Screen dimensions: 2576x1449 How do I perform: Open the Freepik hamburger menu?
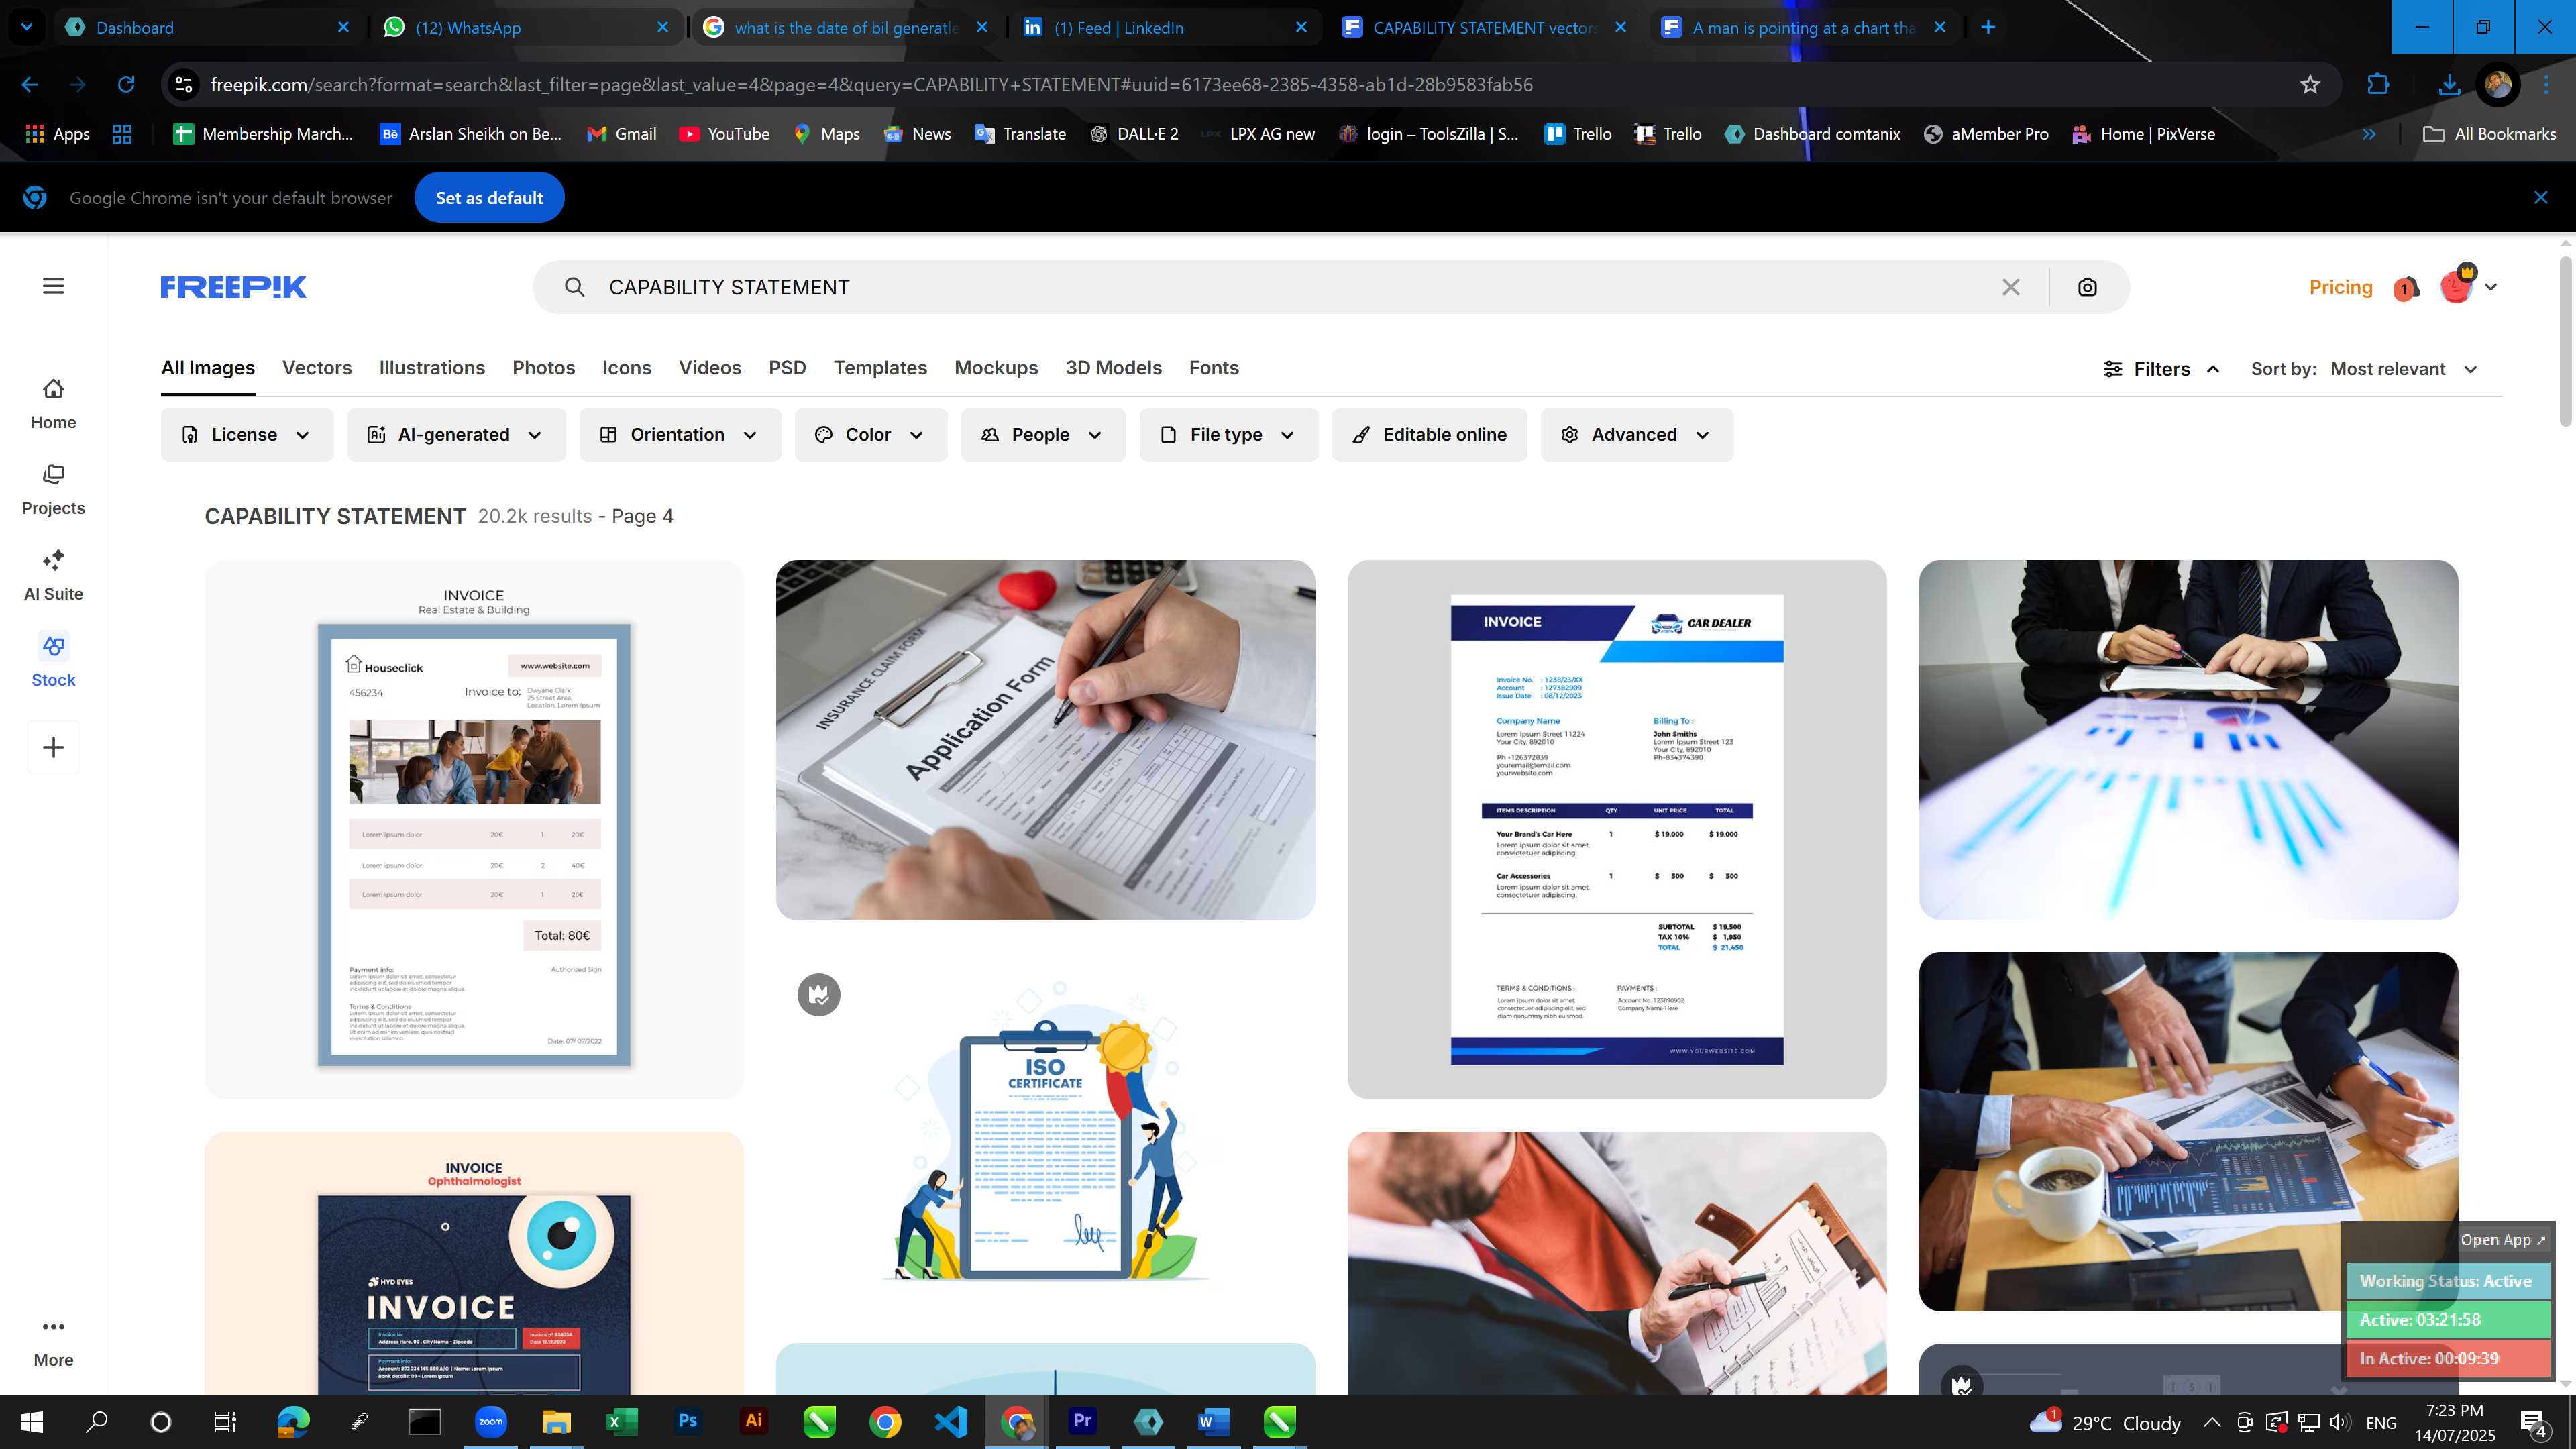click(x=54, y=286)
